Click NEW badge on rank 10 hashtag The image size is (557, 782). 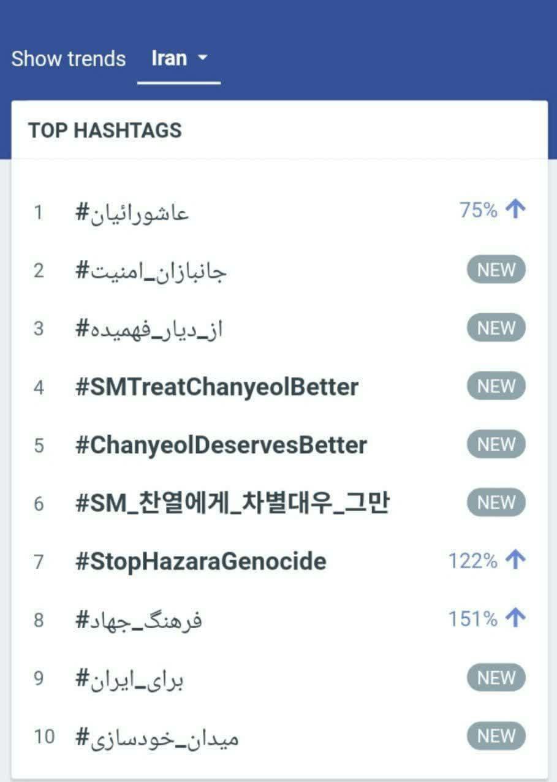[x=496, y=736]
